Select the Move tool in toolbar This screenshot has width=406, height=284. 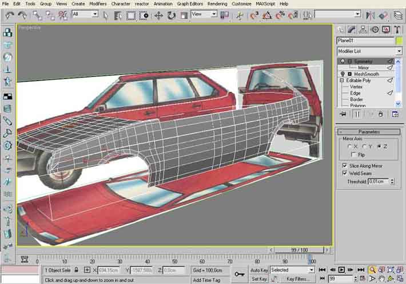pos(158,15)
